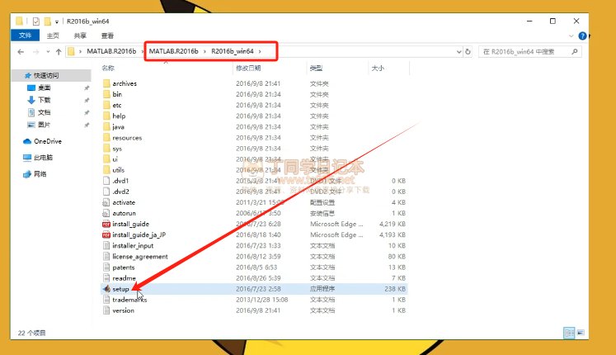The height and width of the screenshot is (355, 616).
Task: Select the setup application file
Action: [122, 290]
